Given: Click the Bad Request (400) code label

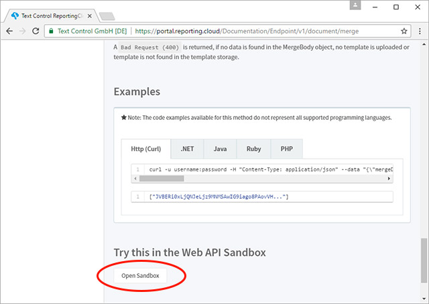Looking at the screenshot, I should tap(149, 48).
